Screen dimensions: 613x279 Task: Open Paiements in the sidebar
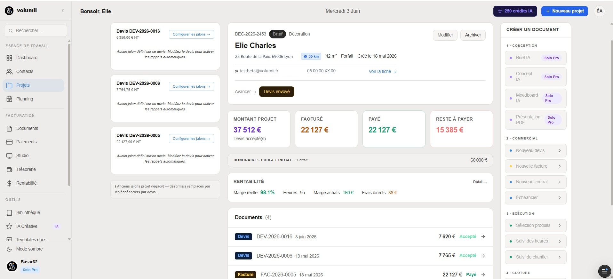(x=33, y=142)
